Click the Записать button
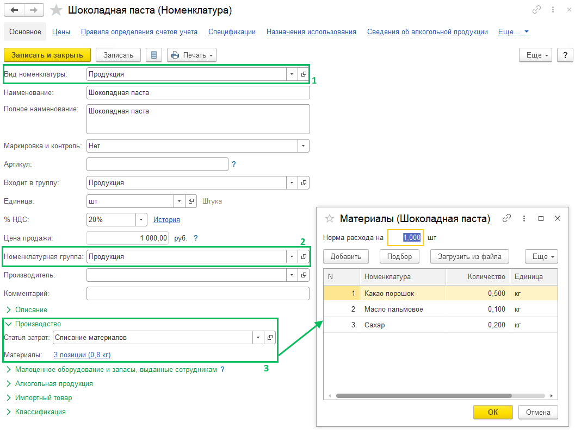The width and height of the screenshot is (575, 430). [x=118, y=55]
